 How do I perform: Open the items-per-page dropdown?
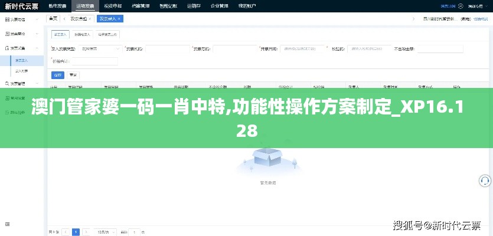[x=105, y=232]
